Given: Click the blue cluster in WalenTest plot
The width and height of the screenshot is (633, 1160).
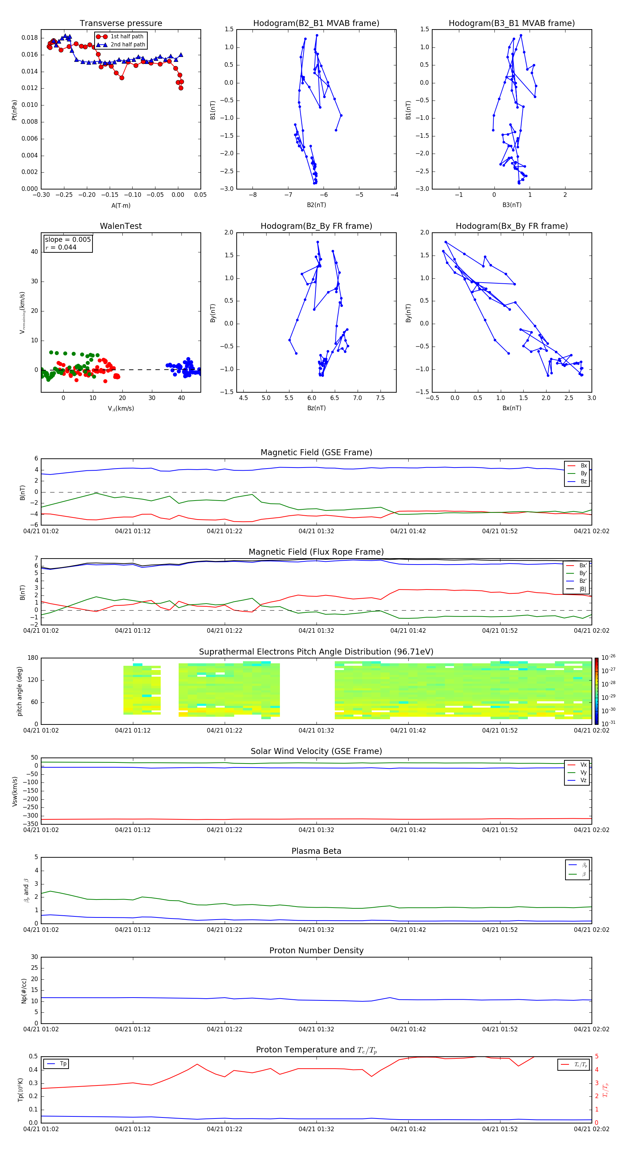Looking at the screenshot, I should [x=184, y=368].
